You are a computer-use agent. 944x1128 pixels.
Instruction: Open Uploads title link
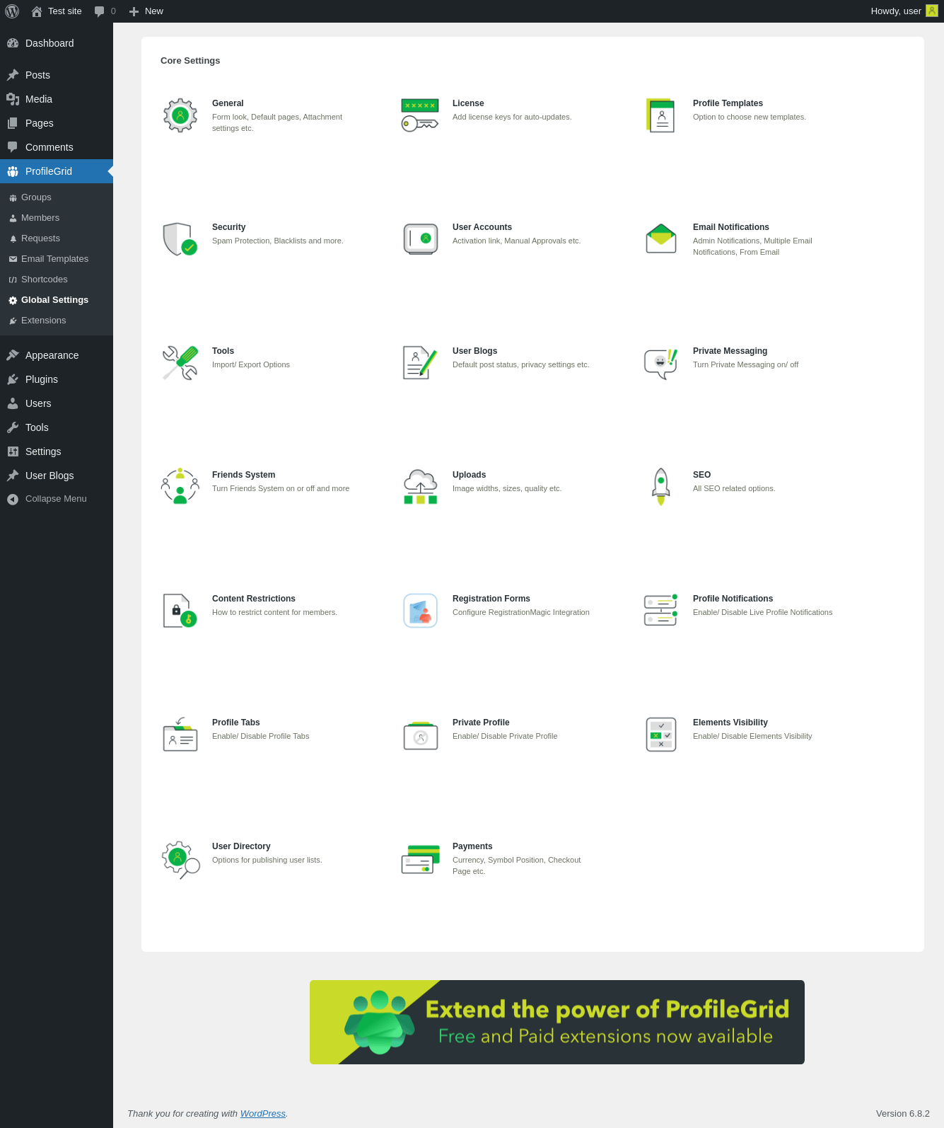[x=470, y=475]
